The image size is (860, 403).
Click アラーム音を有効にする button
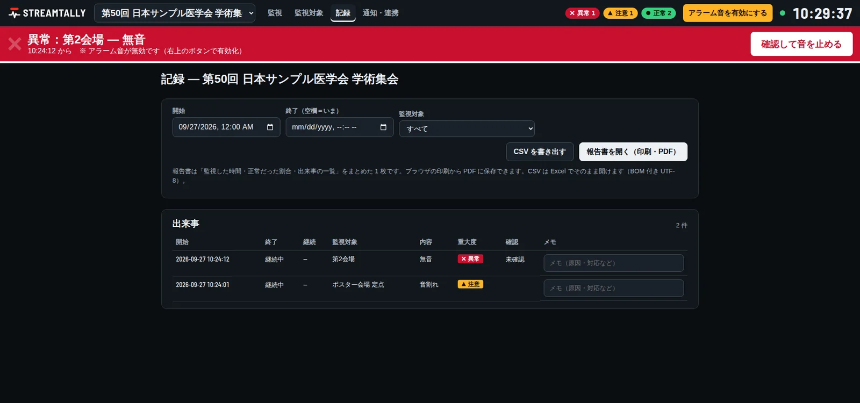click(728, 13)
